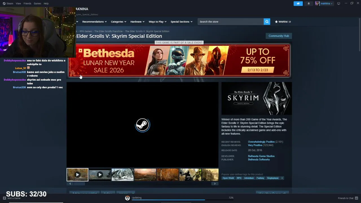The height and width of the screenshot is (203, 361).
Task: Switch to Big Picture mode monitor icon
Action: click(x=338, y=3)
